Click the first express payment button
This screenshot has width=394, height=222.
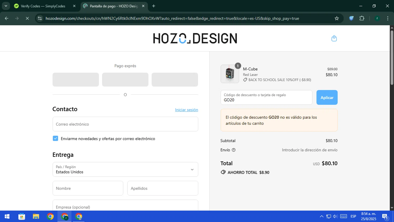76,79
